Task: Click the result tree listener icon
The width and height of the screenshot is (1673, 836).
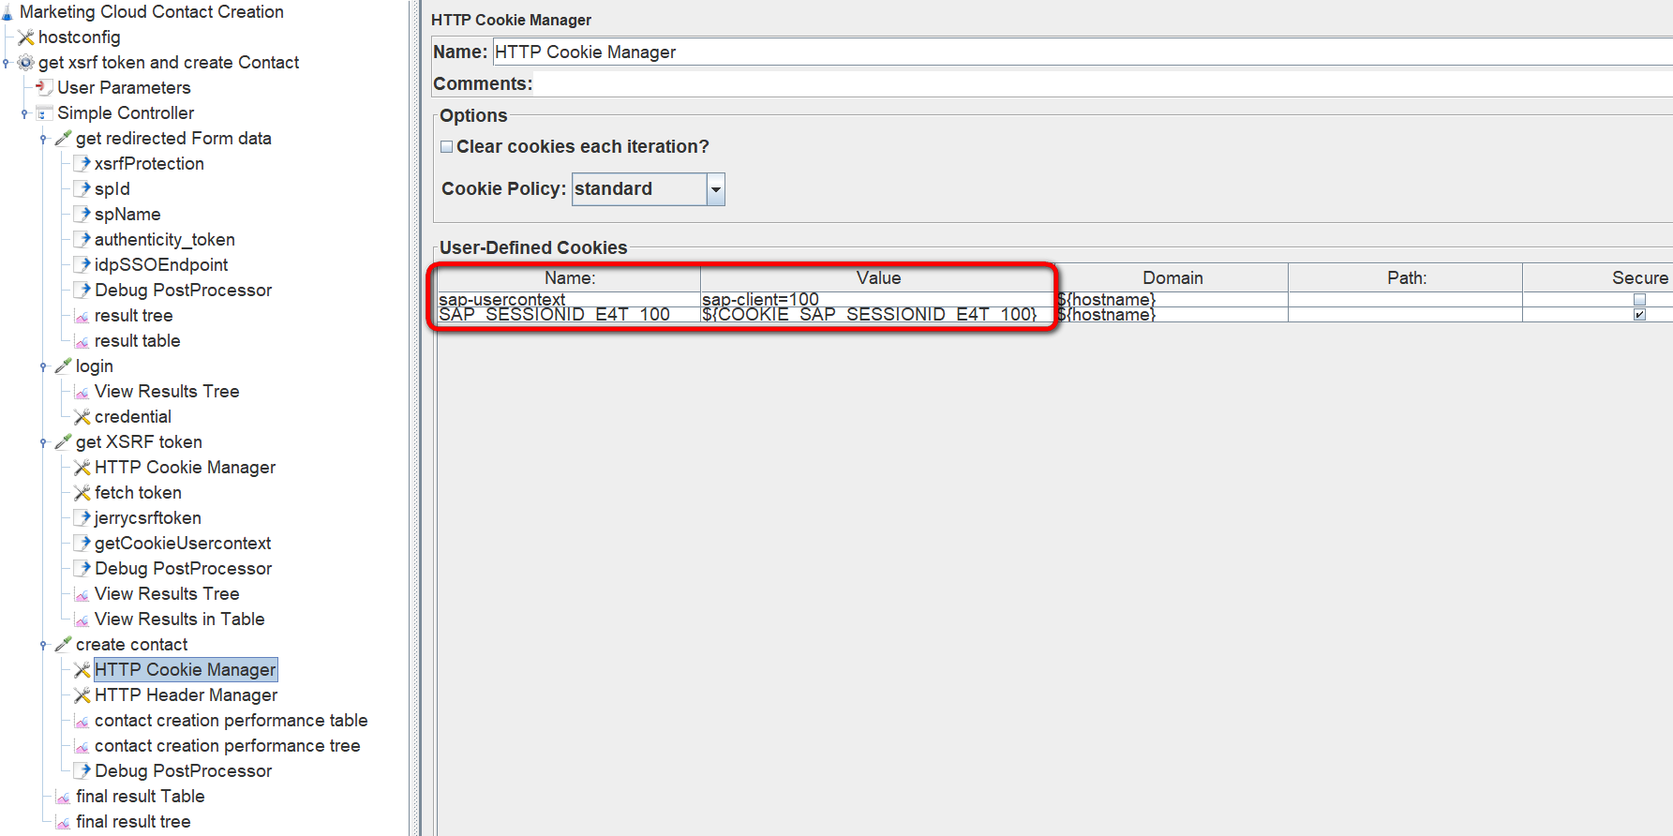Action: pyautogui.click(x=82, y=316)
